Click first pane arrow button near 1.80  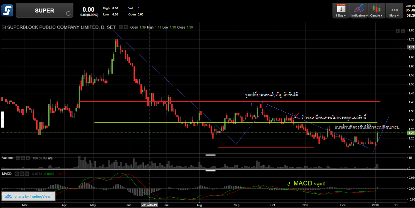(x=397, y=31)
